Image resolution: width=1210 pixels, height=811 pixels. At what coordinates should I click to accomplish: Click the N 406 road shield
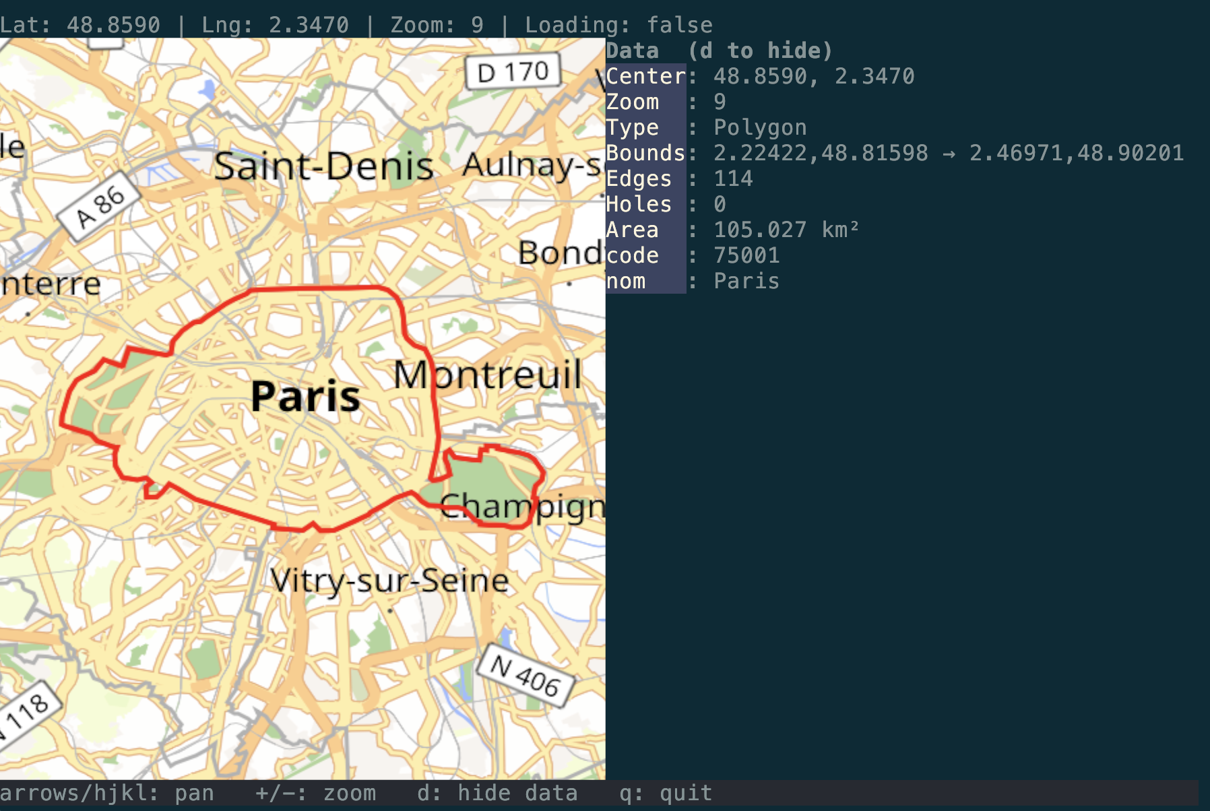526,676
